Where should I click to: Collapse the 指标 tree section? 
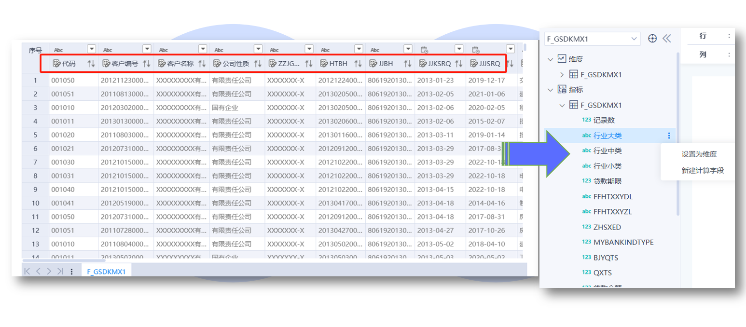pyautogui.click(x=550, y=89)
